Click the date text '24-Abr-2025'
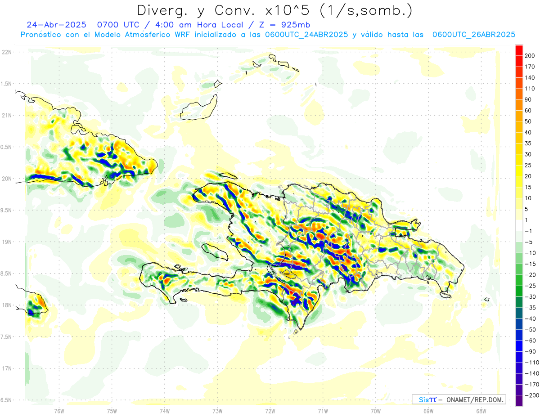 [x=56, y=24]
